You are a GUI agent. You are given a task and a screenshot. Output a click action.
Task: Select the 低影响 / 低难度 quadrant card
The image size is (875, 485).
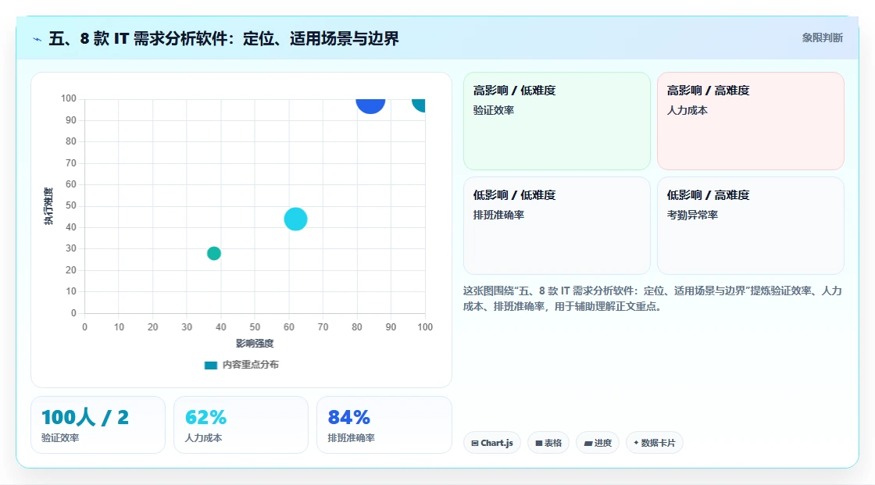[557, 226]
